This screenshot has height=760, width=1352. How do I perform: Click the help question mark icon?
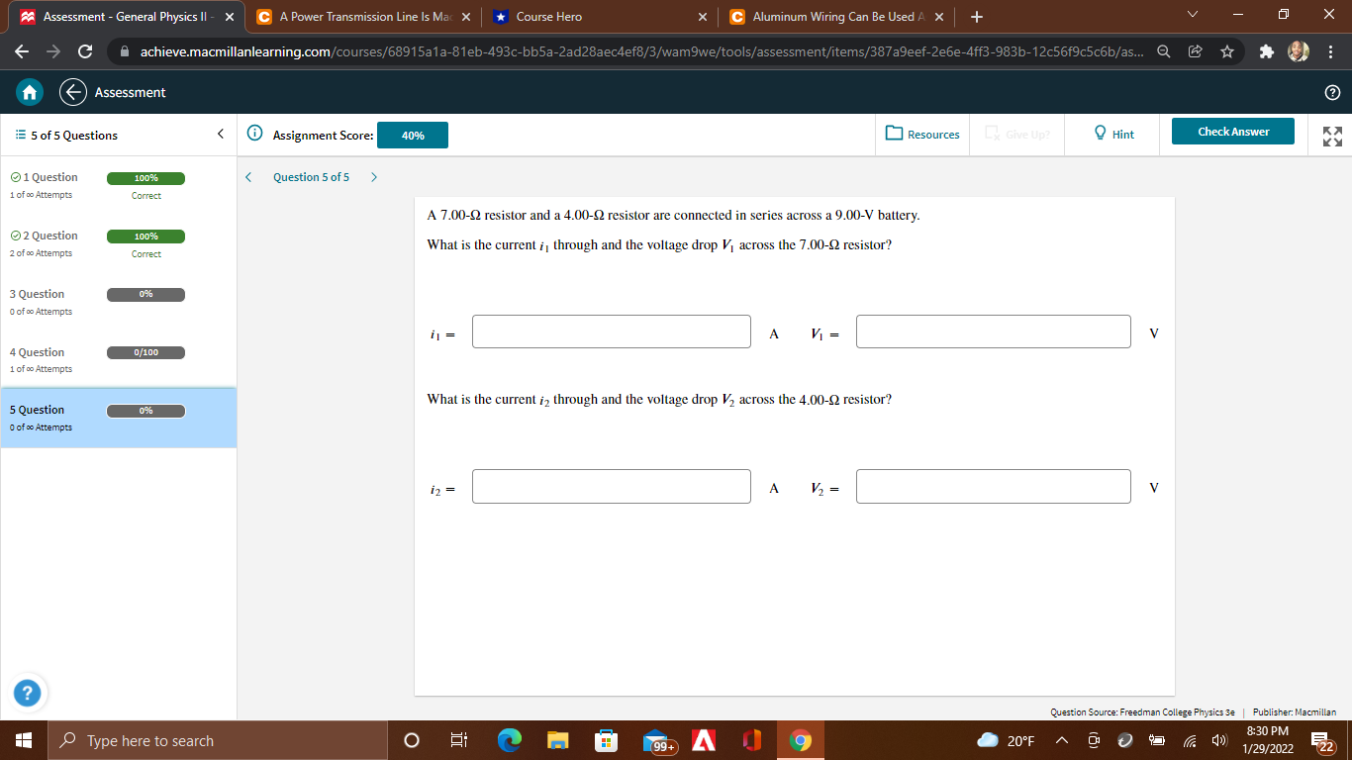point(1332,91)
